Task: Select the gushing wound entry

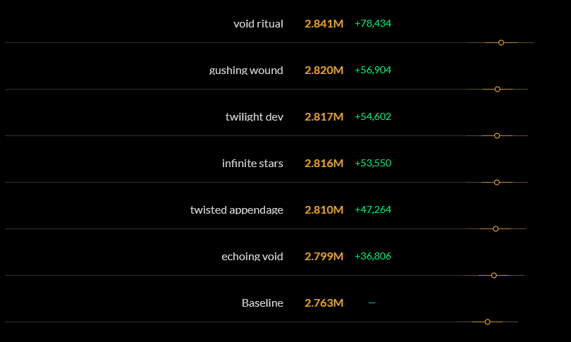Action: tap(246, 71)
